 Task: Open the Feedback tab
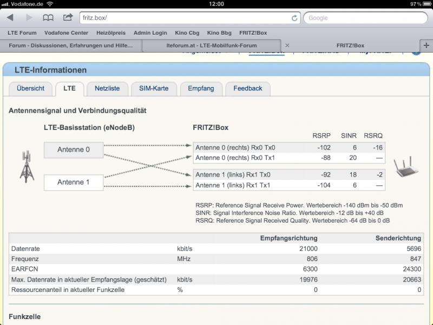[x=248, y=88]
